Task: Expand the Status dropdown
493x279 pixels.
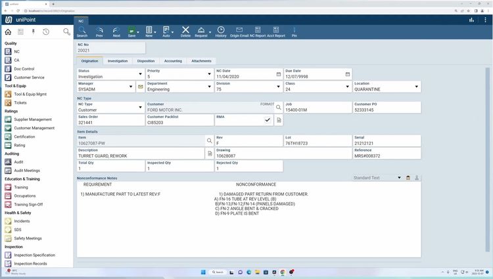Action: (140, 74)
